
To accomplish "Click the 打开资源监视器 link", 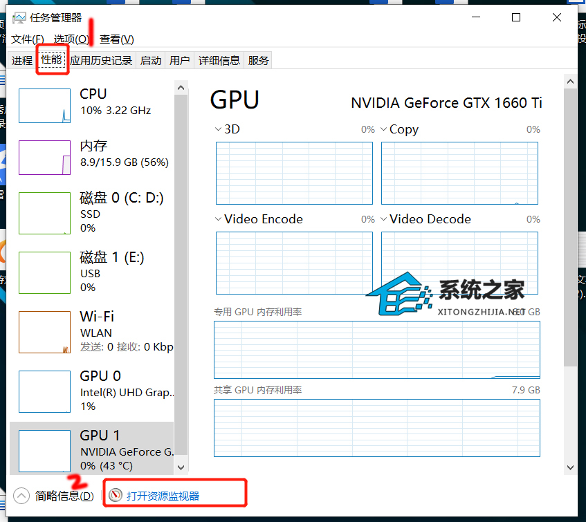I will [163, 496].
